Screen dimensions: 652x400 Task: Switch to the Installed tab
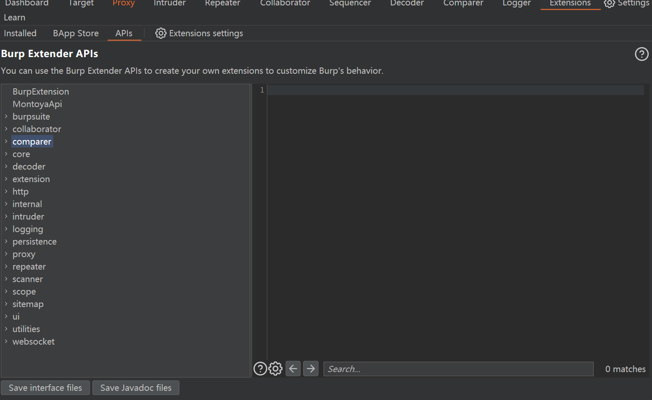click(20, 33)
